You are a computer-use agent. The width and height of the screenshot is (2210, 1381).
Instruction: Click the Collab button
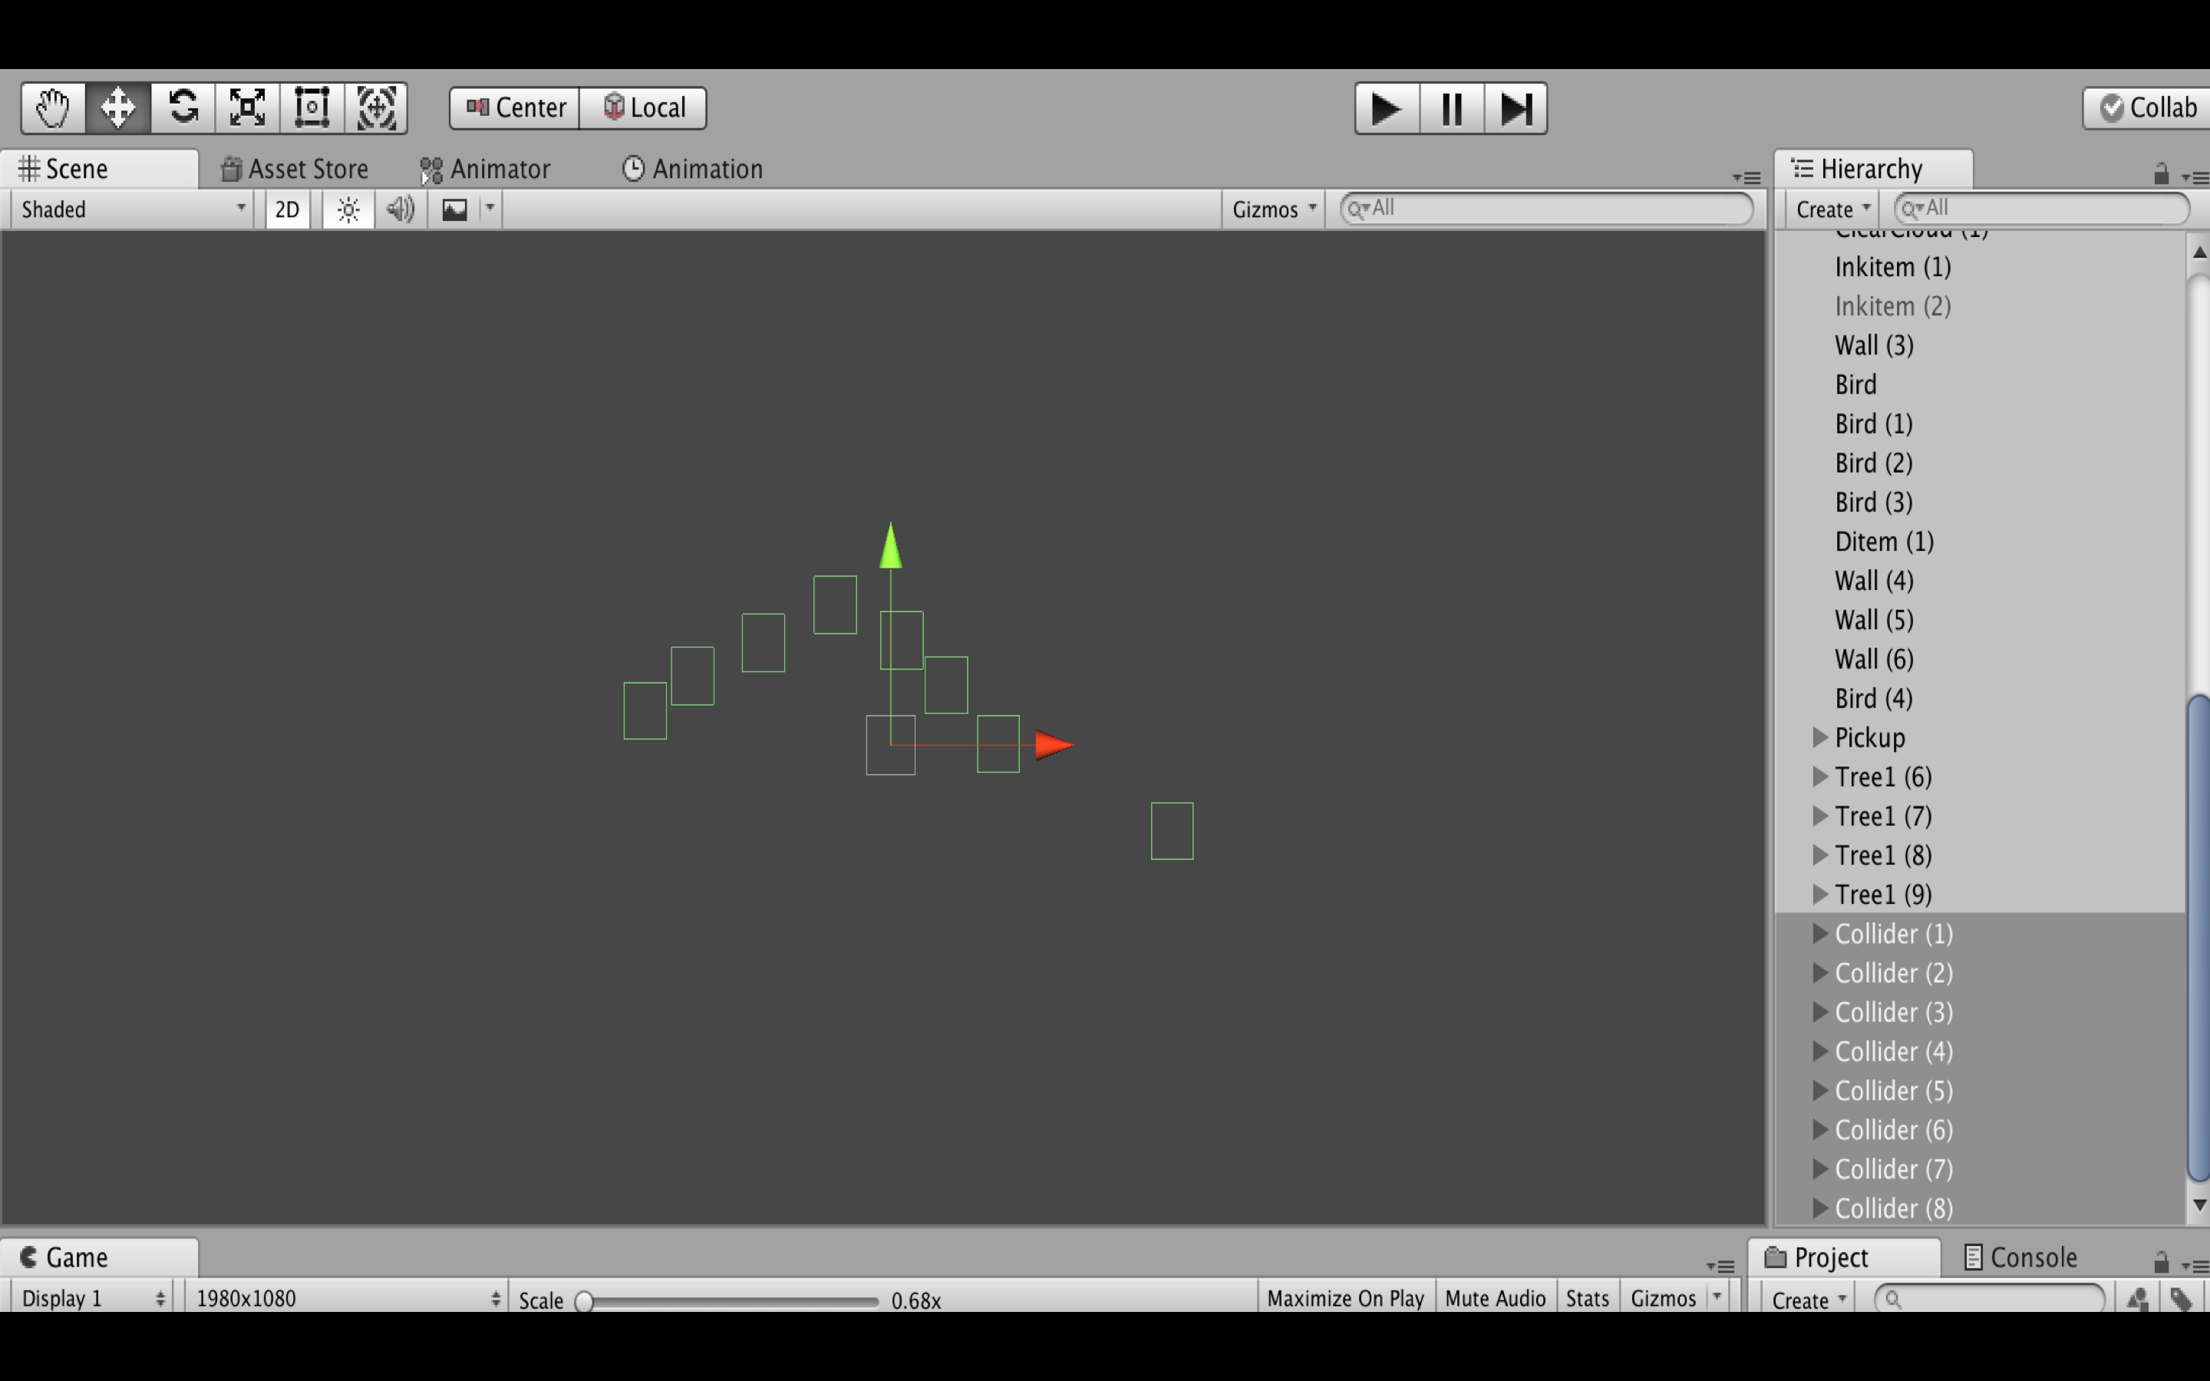coord(2148,107)
